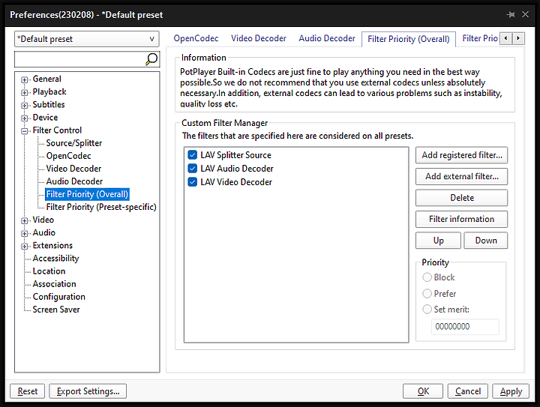Open the partially visible Filter Prio tab
The width and height of the screenshot is (540, 407).
pos(479,38)
